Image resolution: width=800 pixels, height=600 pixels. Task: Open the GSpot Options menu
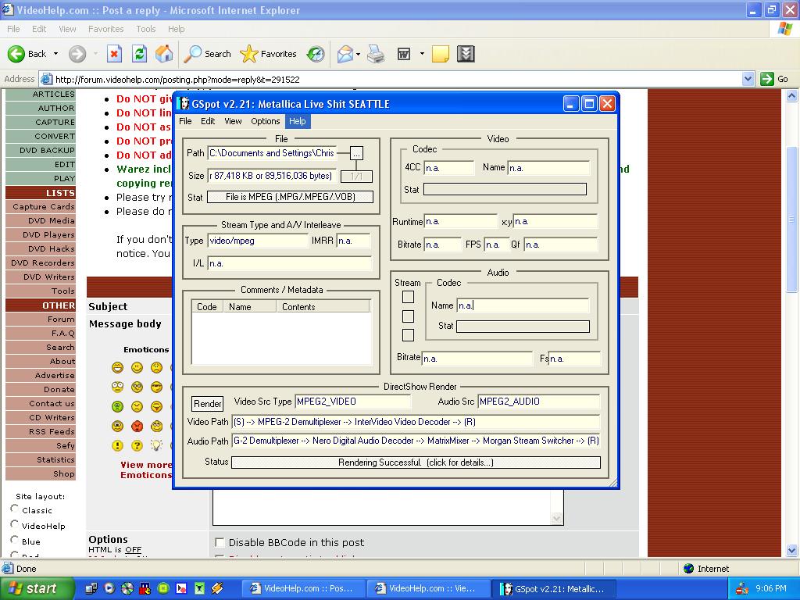click(266, 121)
